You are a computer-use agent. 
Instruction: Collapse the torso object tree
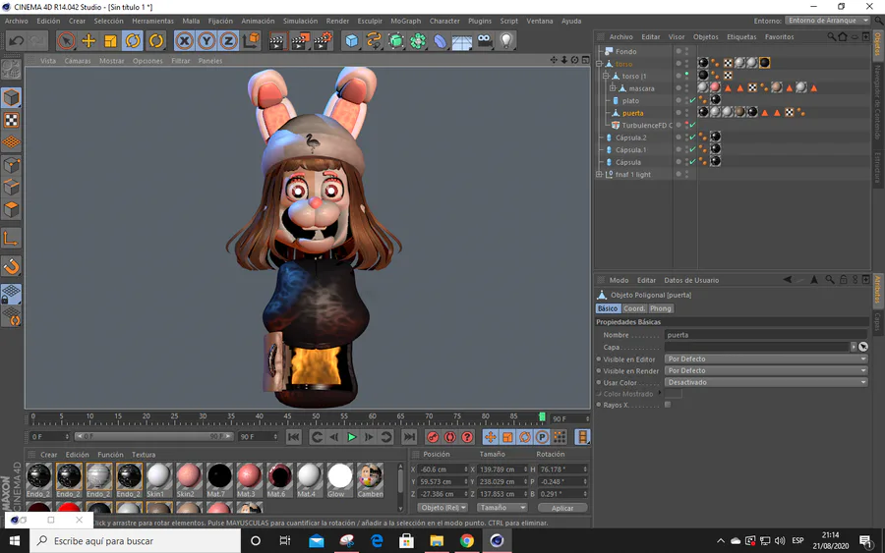click(x=600, y=64)
